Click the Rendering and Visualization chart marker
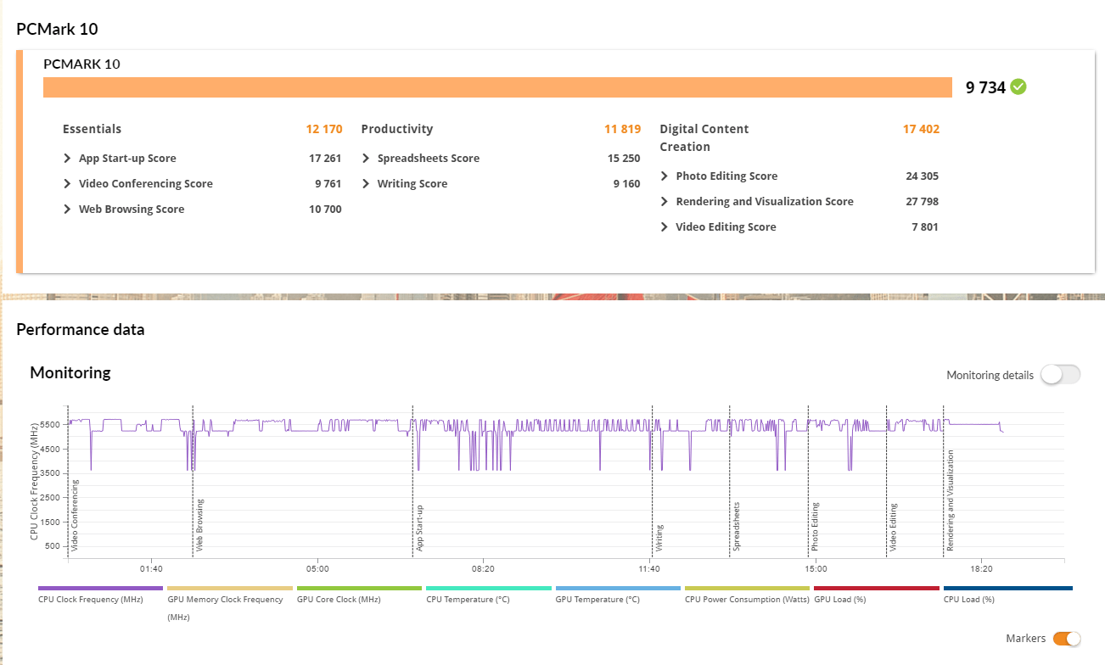 pyautogui.click(x=951, y=501)
